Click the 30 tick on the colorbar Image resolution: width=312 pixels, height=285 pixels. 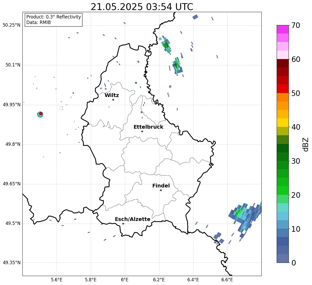296,161
